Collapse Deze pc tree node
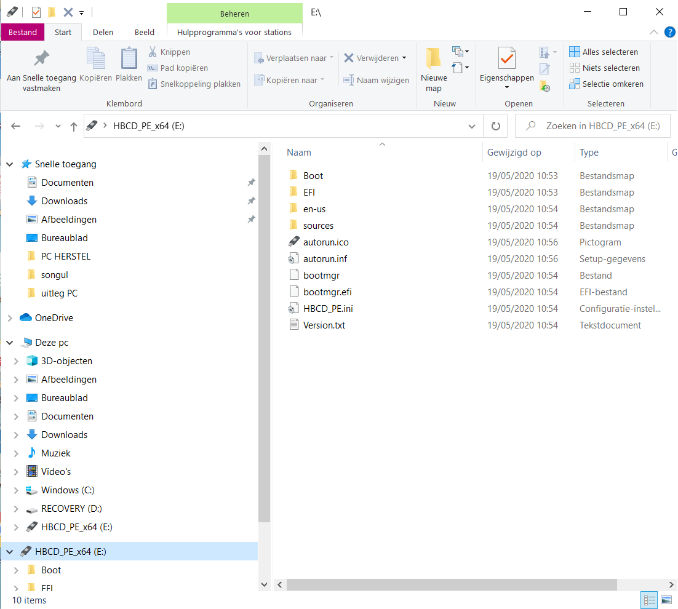The image size is (678, 609). [x=9, y=343]
